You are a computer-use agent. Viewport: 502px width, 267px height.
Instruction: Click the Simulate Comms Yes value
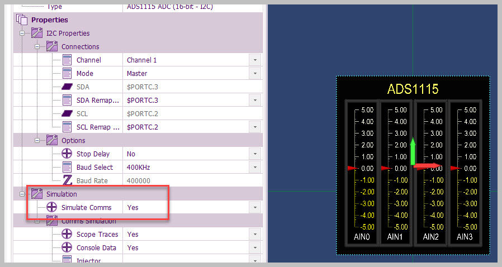pyautogui.click(x=132, y=208)
